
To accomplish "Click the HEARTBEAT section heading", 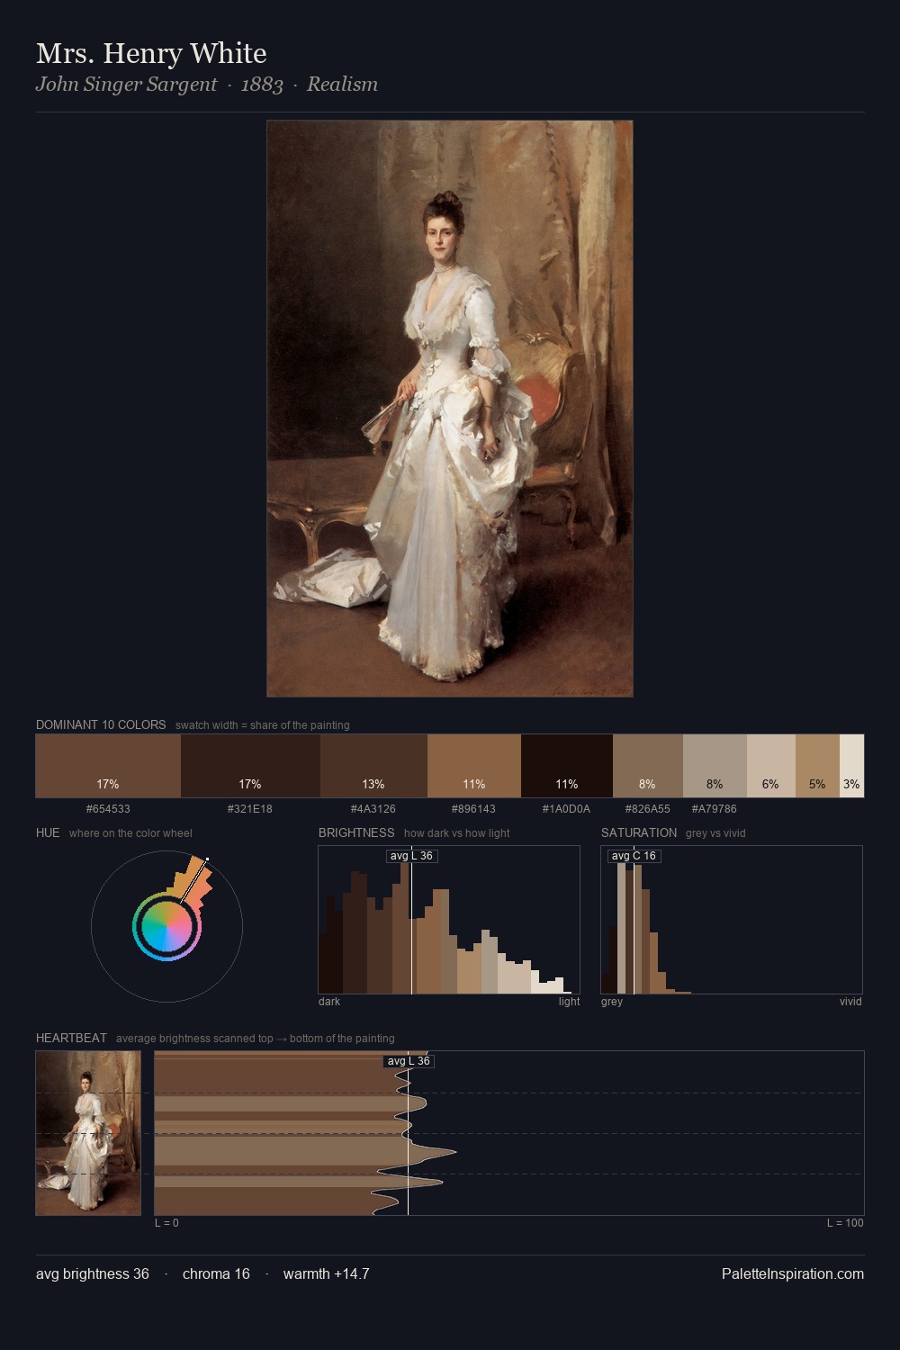I will pos(71,1038).
